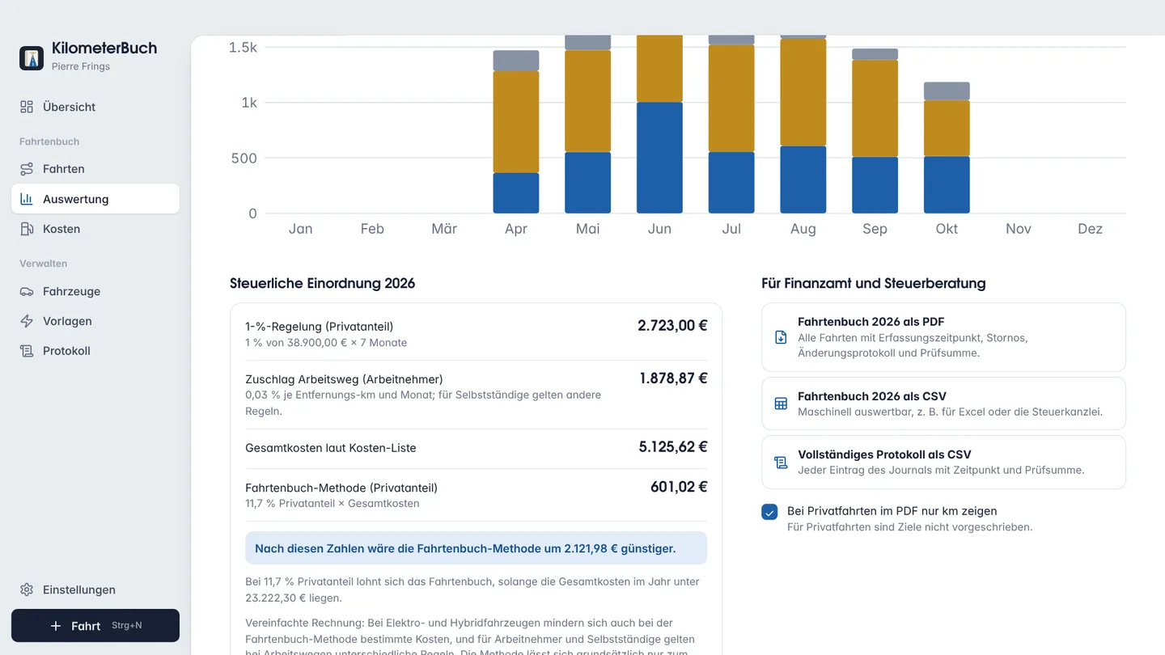
Task: Click the Protokoll scroll icon
Action: click(x=27, y=351)
